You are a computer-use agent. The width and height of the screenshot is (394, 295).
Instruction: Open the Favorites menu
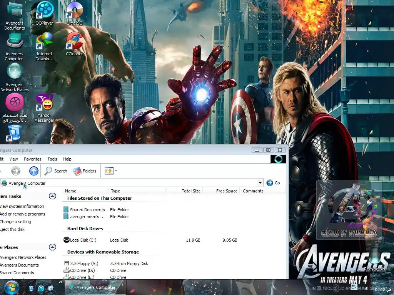pyautogui.click(x=33, y=159)
